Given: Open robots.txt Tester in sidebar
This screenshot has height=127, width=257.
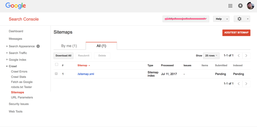Looking at the screenshot, I should point(22,87).
